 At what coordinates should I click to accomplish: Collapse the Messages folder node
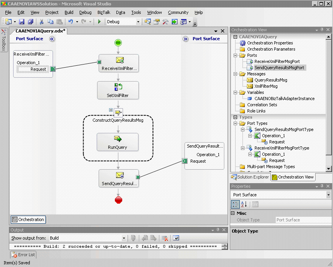tap(235, 74)
